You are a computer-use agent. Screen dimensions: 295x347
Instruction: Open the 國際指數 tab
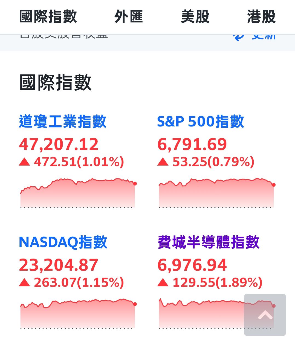(48, 16)
